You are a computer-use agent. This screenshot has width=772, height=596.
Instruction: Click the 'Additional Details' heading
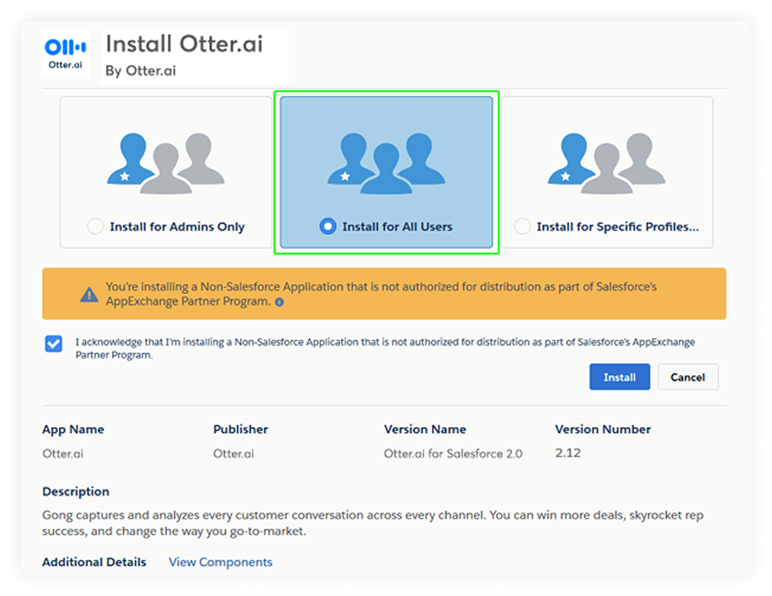(94, 562)
